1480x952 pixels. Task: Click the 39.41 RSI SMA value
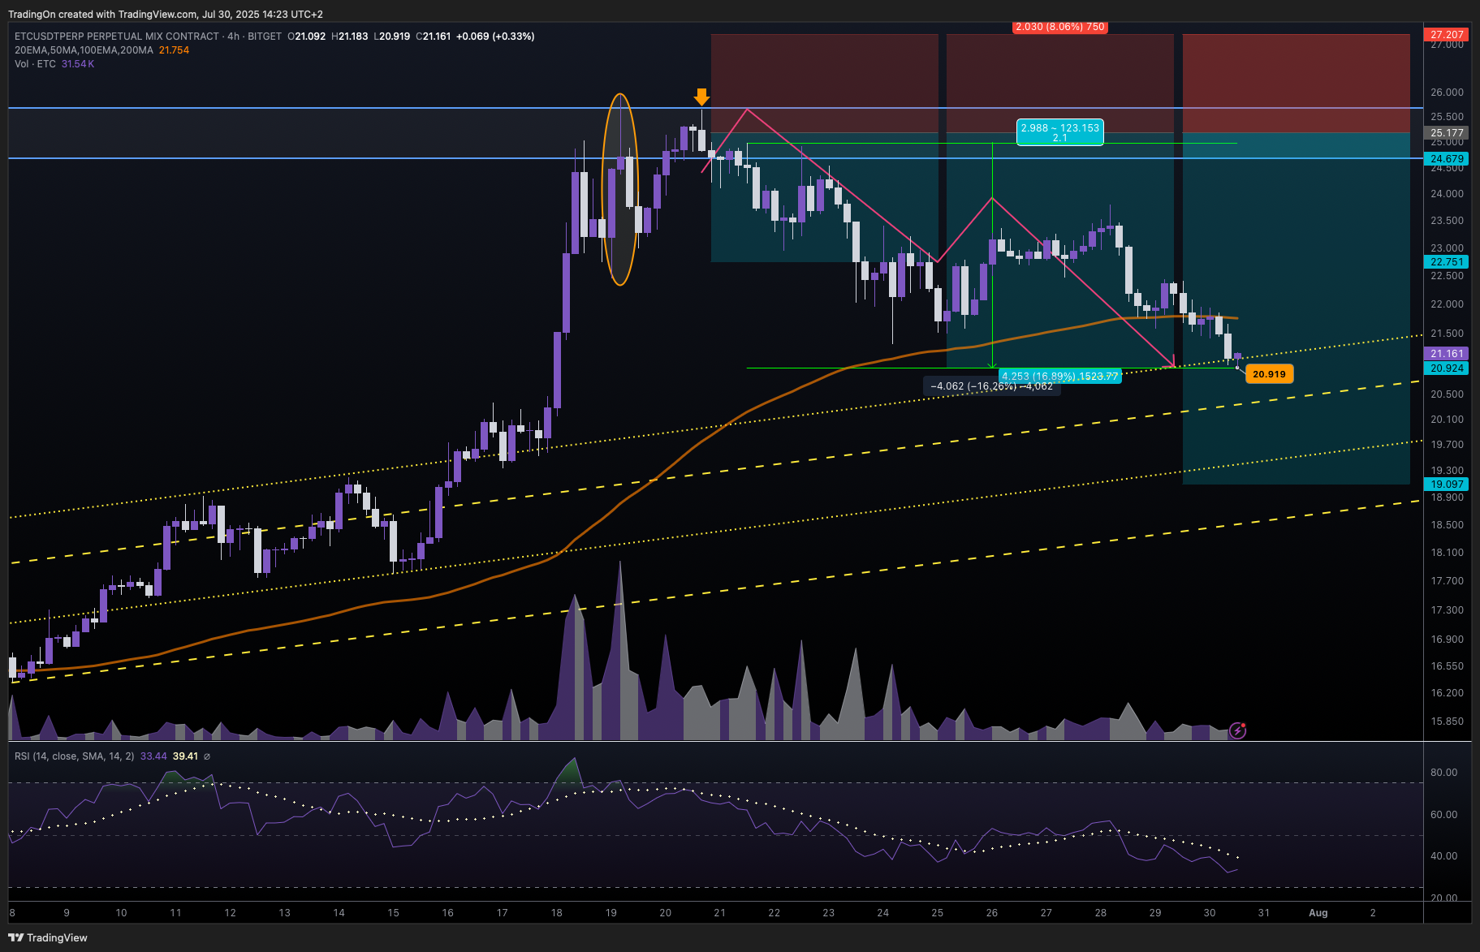coord(185,756)
